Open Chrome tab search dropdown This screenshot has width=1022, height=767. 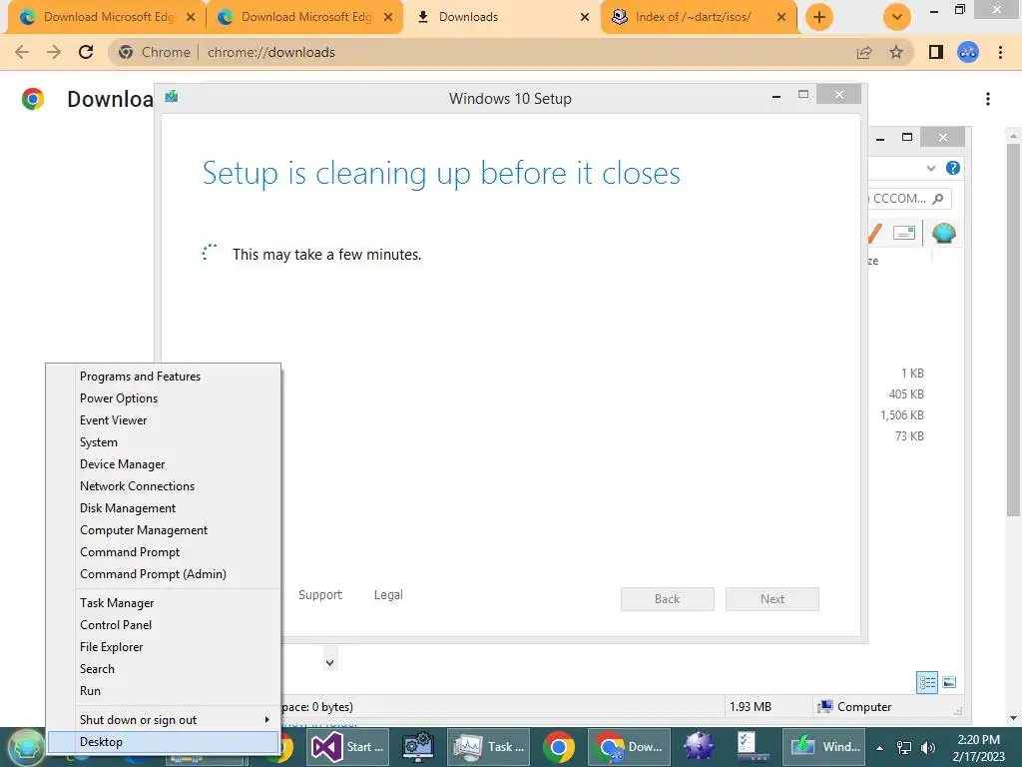pos(897,17)
